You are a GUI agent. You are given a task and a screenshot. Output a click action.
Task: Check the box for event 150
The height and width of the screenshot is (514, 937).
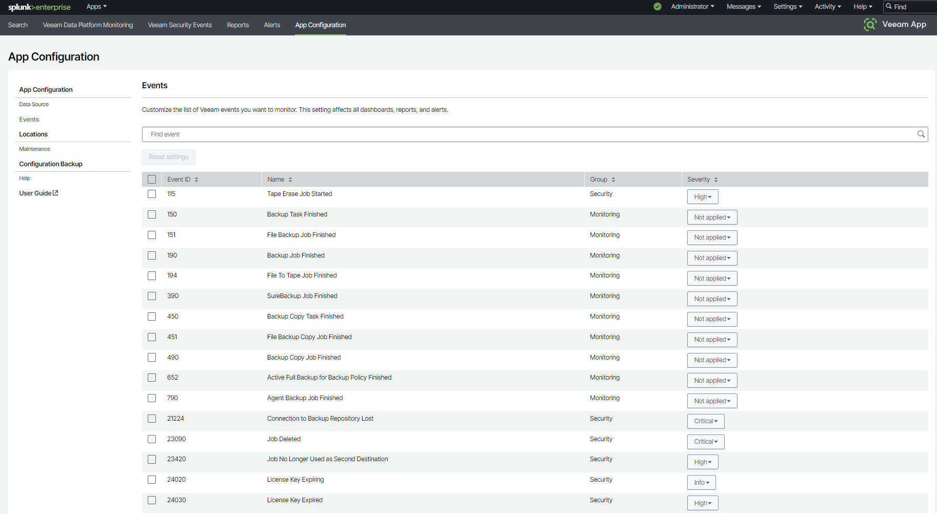pos(152,214)
